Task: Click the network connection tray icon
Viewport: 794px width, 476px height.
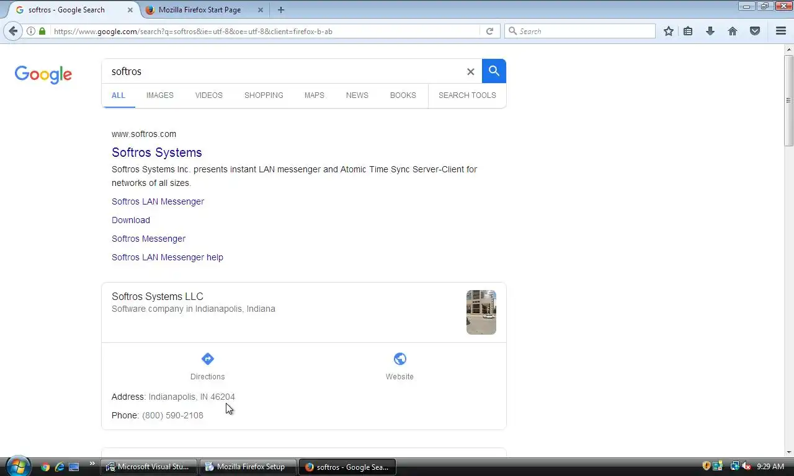Action: tap(734, 466)
